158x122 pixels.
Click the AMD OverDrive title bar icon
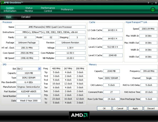pos(2,3)
